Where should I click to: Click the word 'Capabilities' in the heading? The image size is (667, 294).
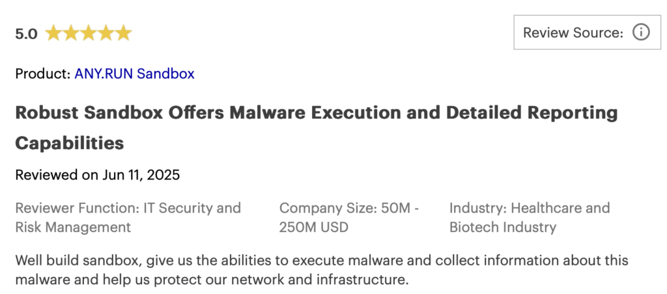[70, 143]
